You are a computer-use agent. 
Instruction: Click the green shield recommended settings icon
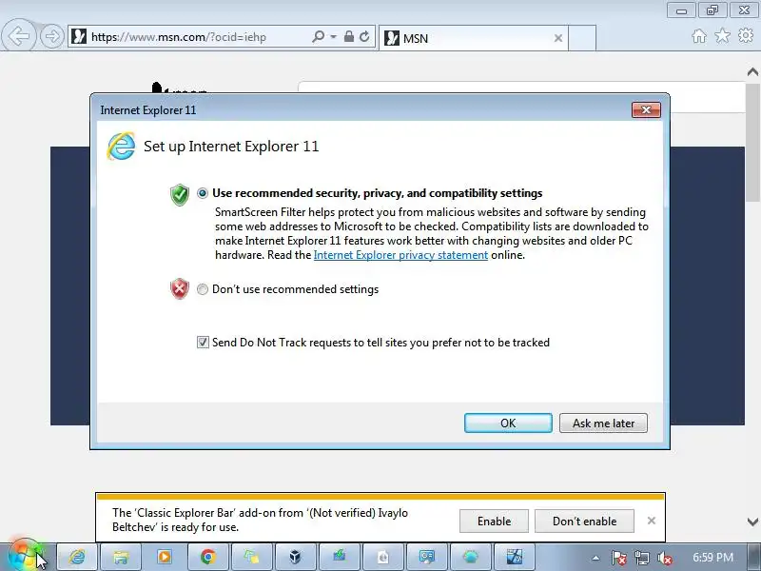[180, 195]
